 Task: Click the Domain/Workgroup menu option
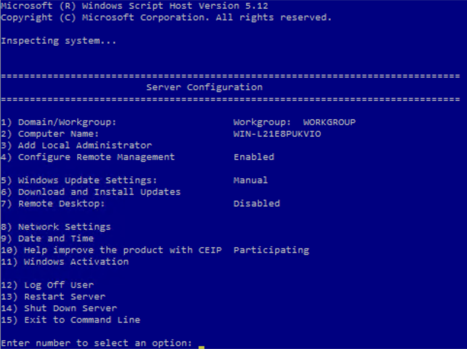tap(58, 122)
